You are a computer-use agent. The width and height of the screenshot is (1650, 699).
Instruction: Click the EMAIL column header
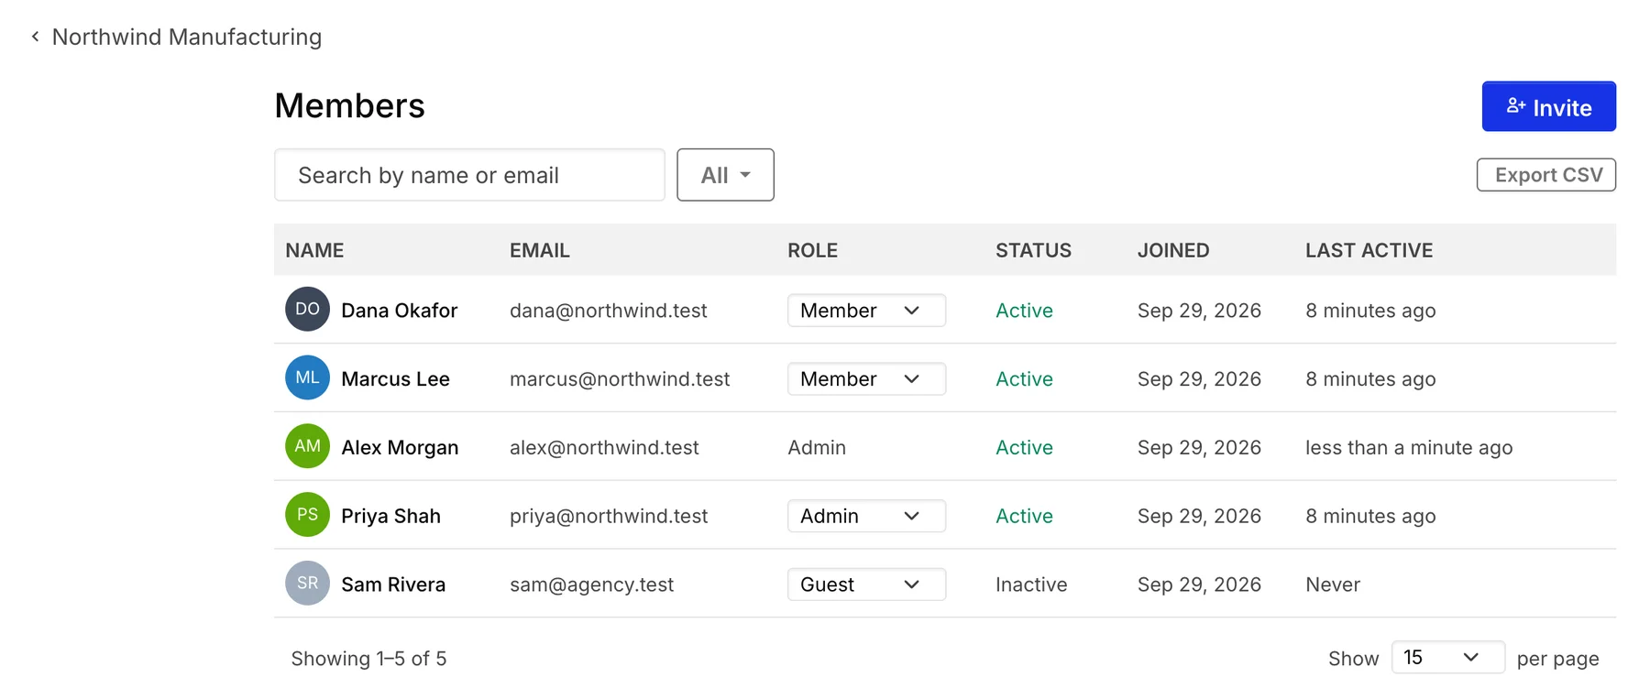point(539,250)
